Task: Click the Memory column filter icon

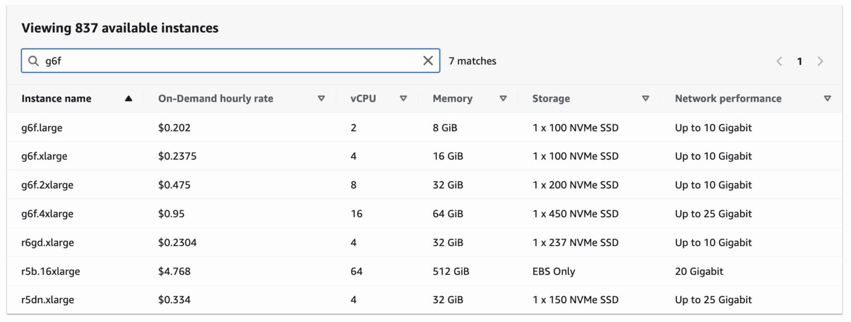Action: pos(503,98)
